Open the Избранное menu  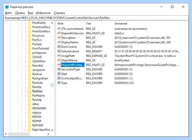(x=43, y=13)
